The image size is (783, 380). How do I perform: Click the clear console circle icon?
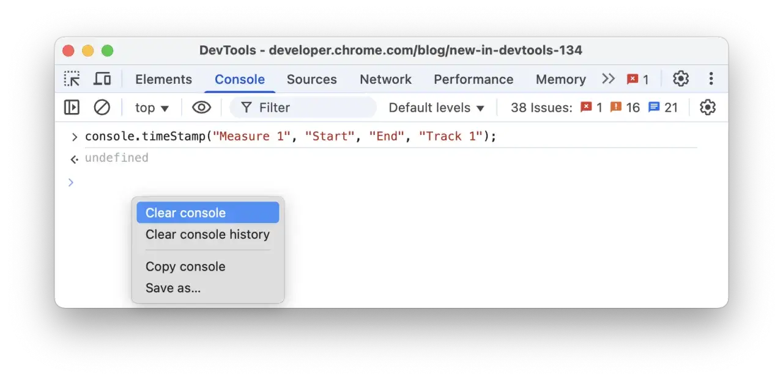tap(102, 108)
